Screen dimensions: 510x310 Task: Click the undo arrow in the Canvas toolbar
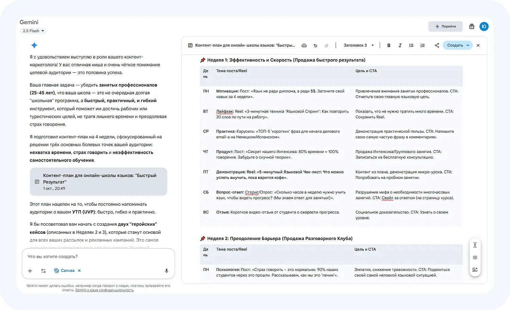pos(315,45)
